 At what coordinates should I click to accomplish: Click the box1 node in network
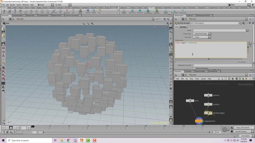(x=190, y=100)
